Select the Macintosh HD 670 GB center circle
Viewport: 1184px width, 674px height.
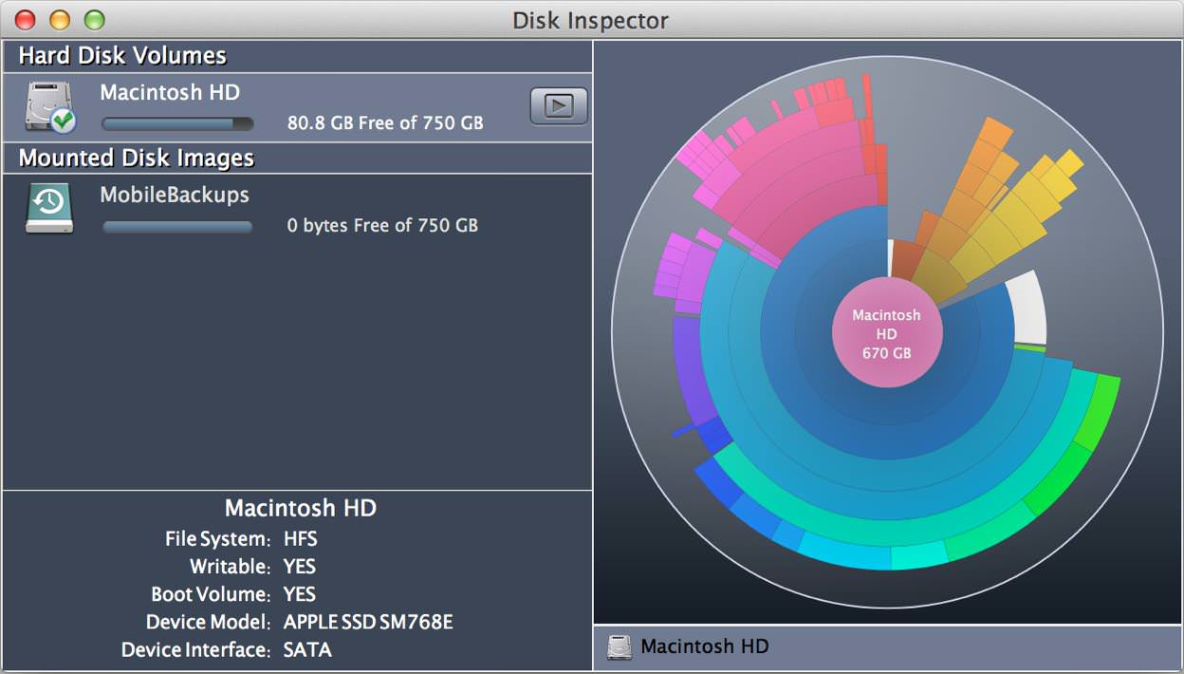coord(887,332)
